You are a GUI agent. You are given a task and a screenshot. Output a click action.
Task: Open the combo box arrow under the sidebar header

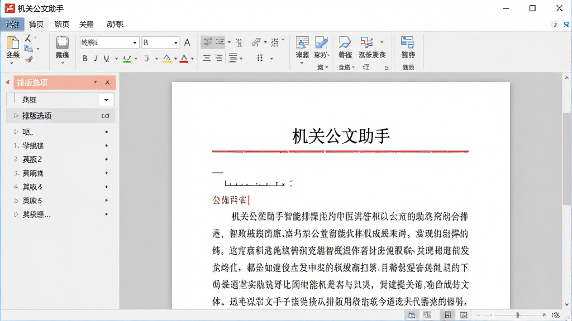pyautogui.click(x=106, y=100)
